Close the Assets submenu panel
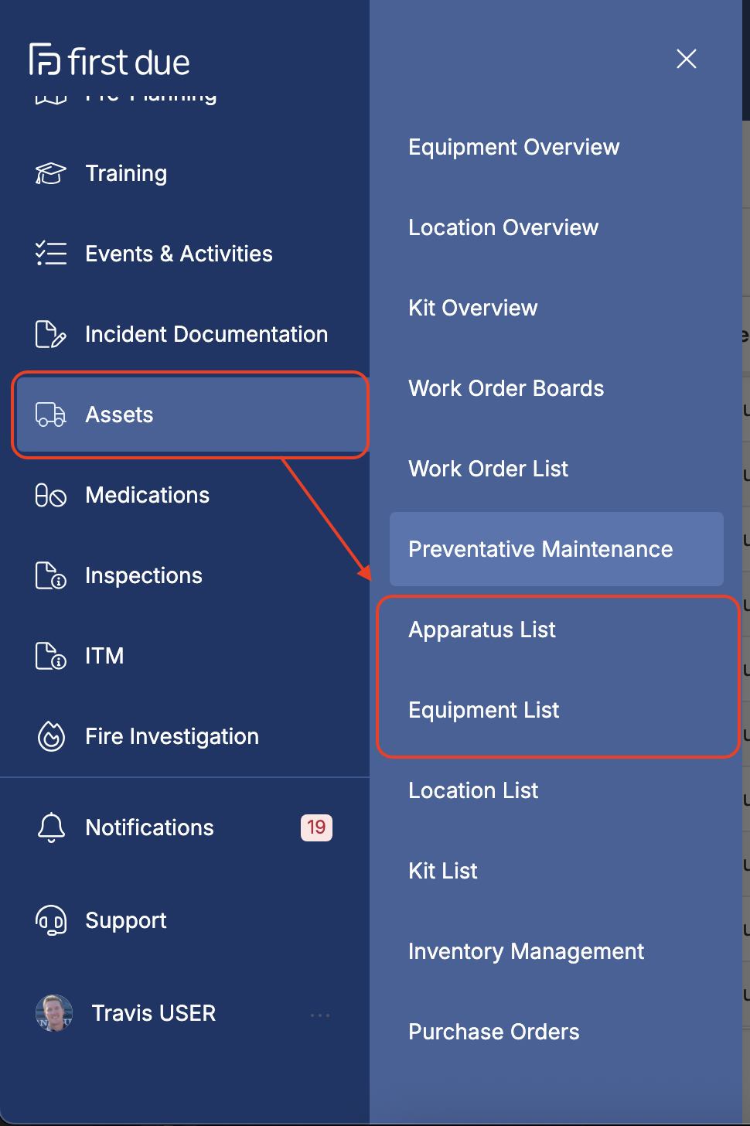This screenshot has width=750, height=1126. tap(686, 59)
